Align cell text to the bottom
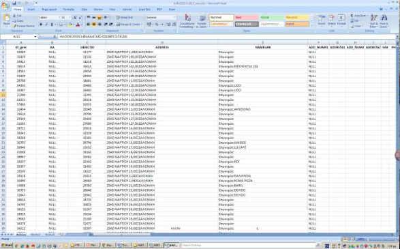The height and width of the screenshot is (249, 400). pos(99,18)
